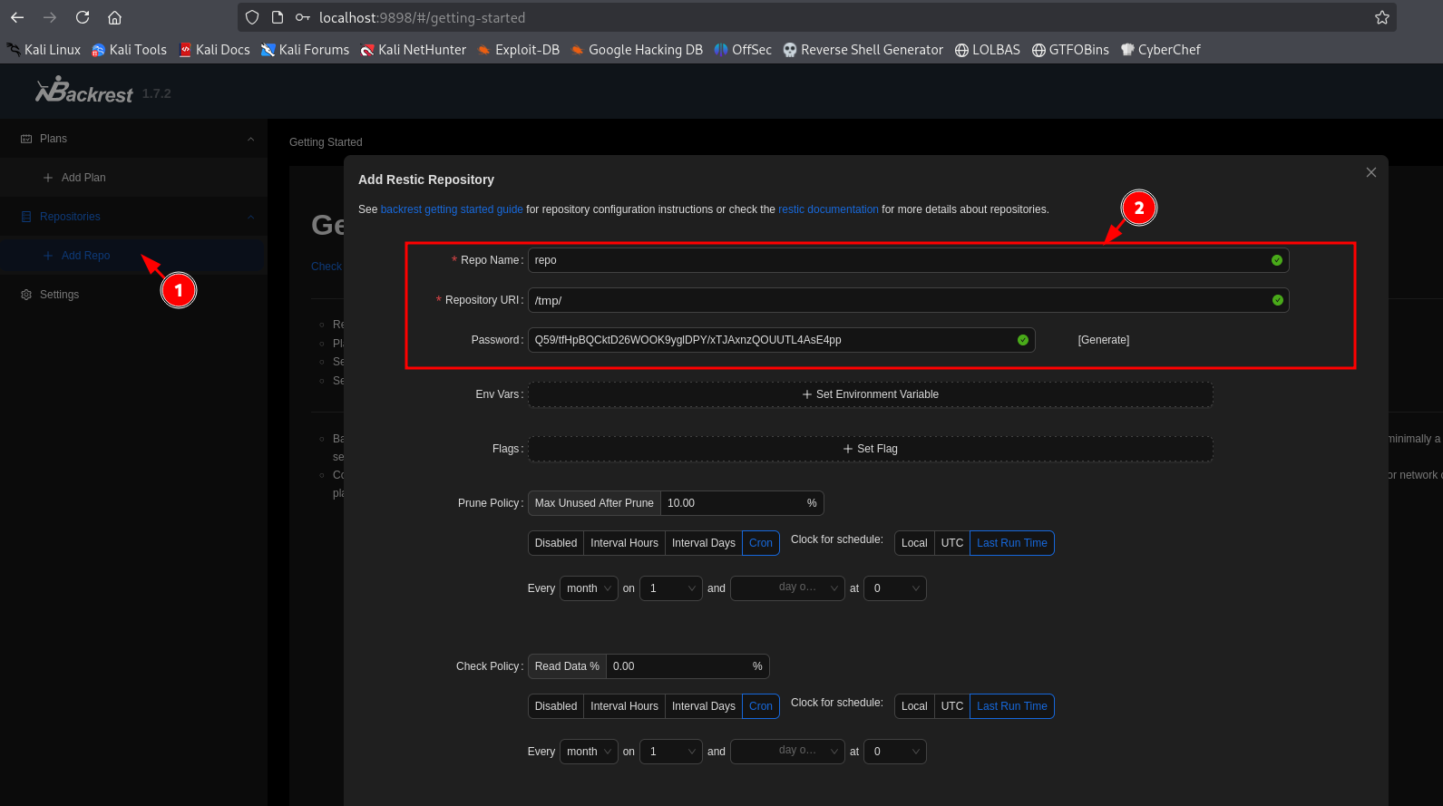
Task: Choose UTC clock for check policy
Action: click(x=951, y=706)
